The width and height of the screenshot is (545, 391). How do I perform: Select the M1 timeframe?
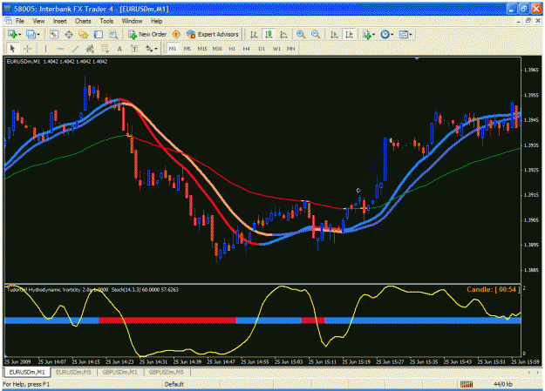click(x=173, y=49)
